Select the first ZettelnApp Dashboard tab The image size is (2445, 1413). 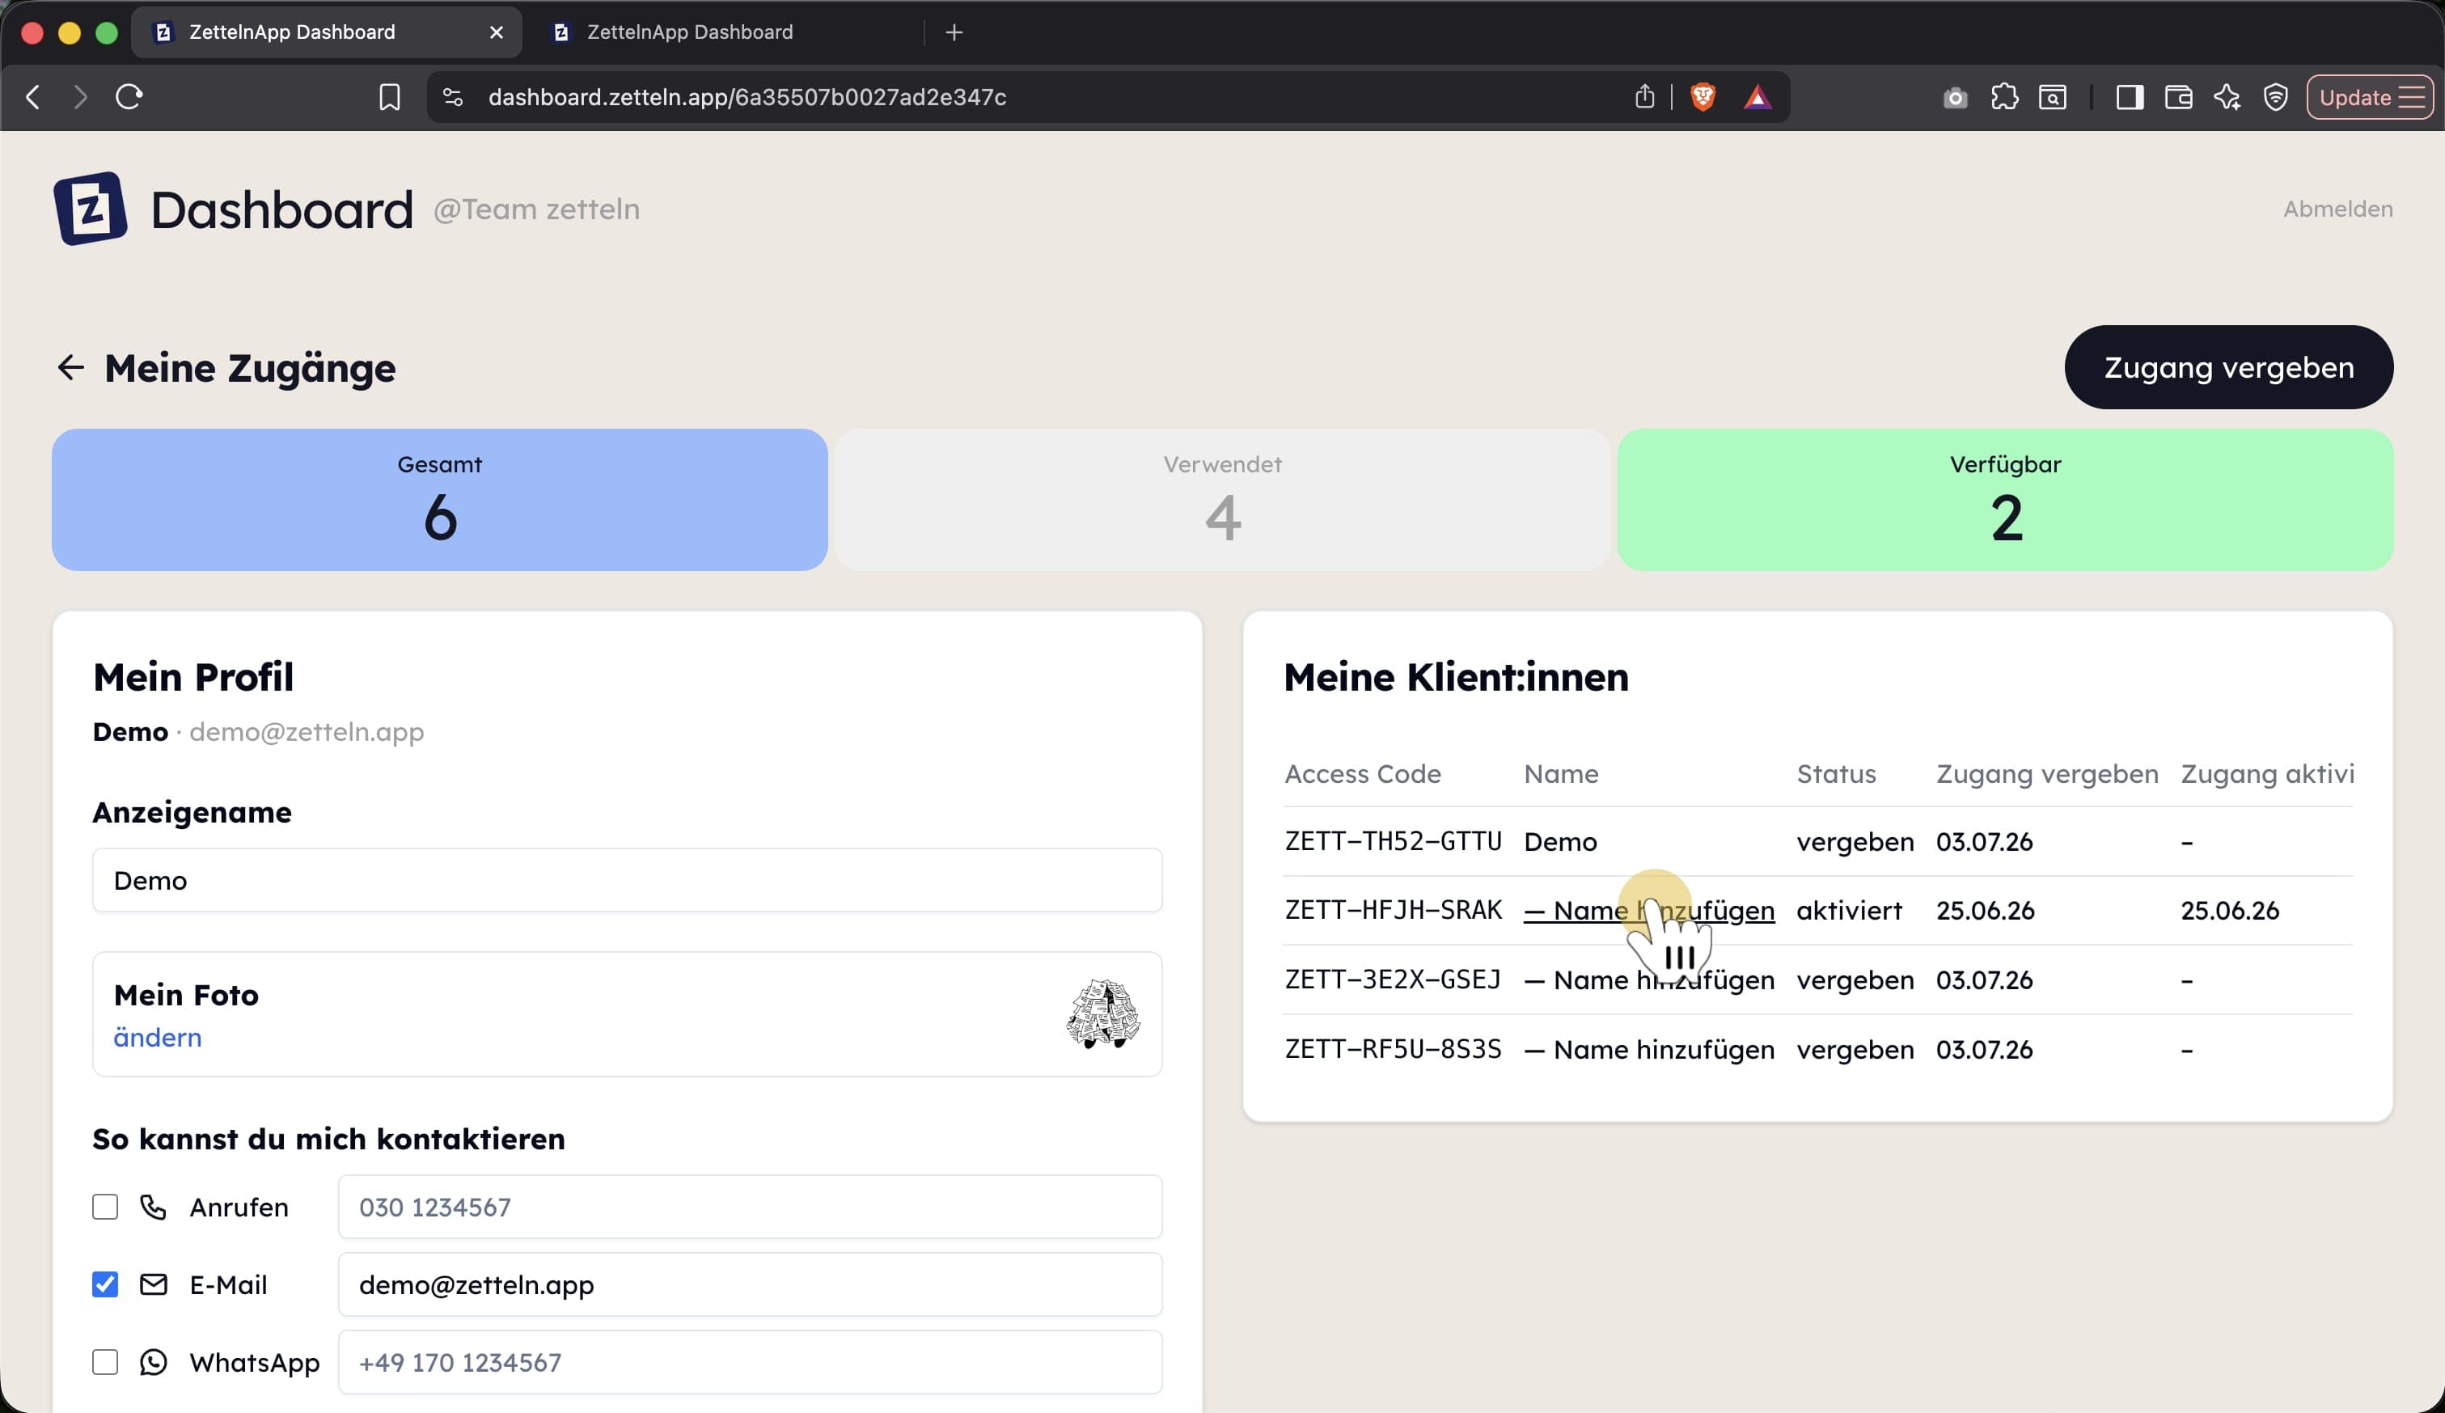(326, 32)
